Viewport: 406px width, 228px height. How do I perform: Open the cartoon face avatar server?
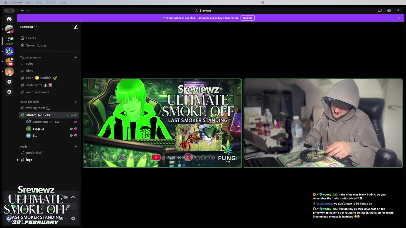(x=9, y=71)
